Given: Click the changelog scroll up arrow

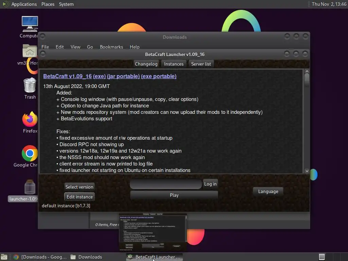Looking at the screenshot, I should [307, 71].
